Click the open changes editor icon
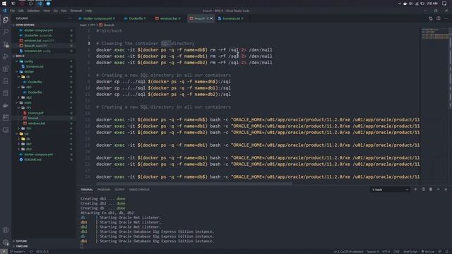Image resolution: width=452 pixels, height=254 pixels. coord(431,18)
